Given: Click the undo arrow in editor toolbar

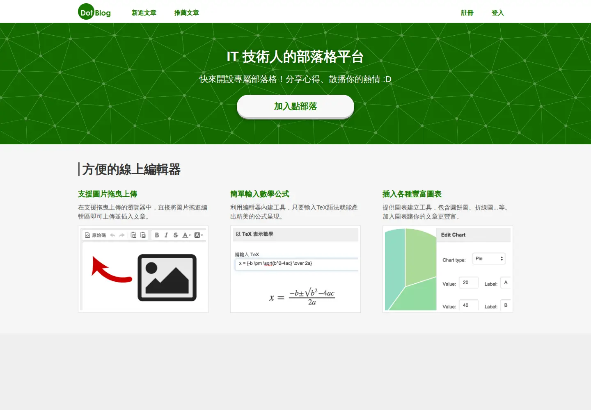Looking at the screenshot, I should point(112,235).
